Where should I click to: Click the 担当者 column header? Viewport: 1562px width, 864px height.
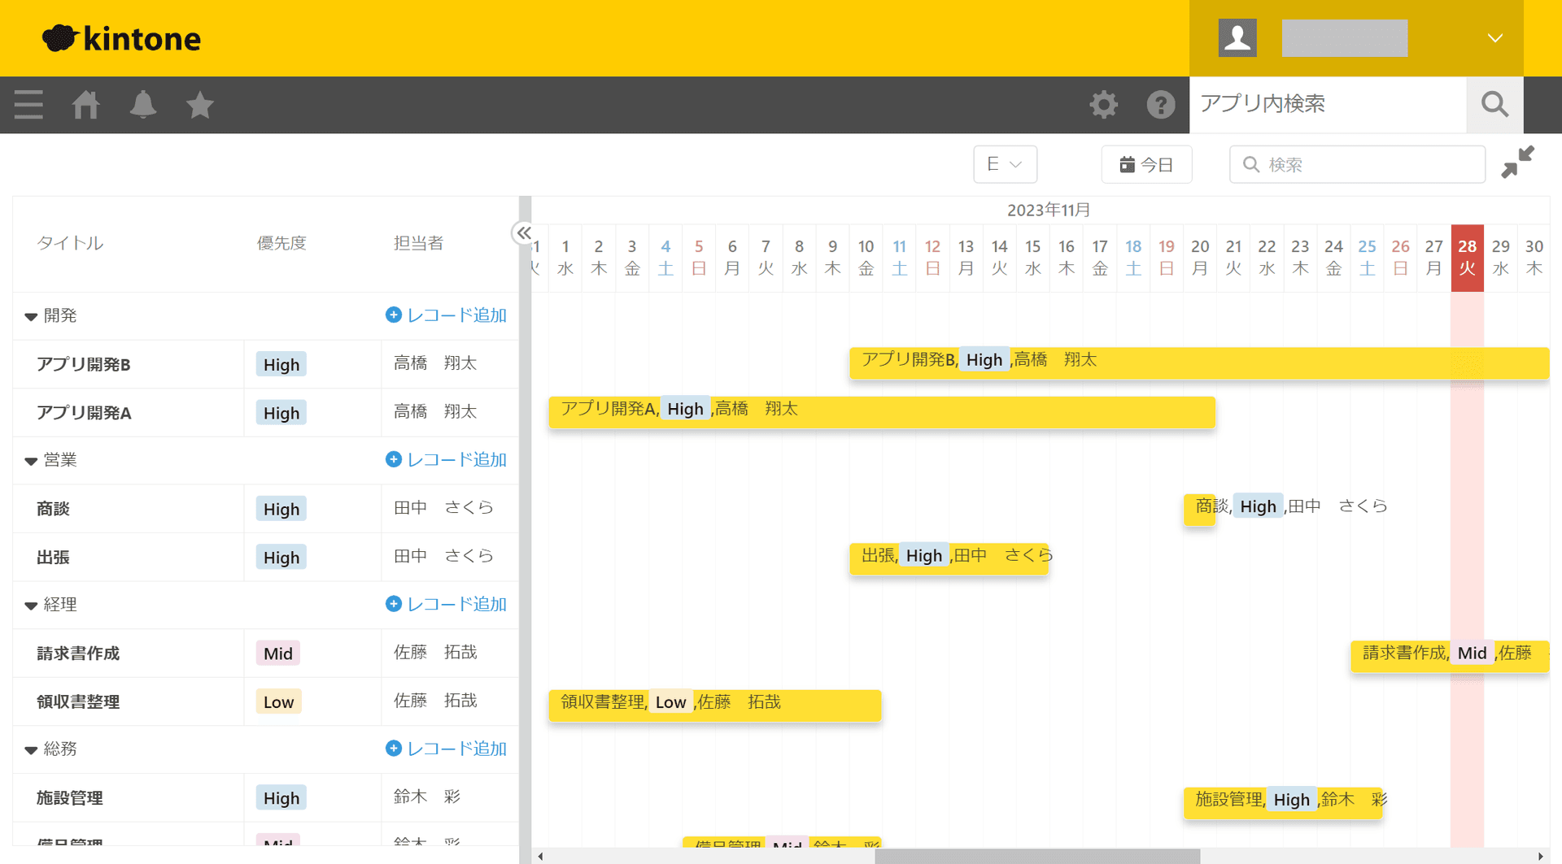(x=418, y=243)
